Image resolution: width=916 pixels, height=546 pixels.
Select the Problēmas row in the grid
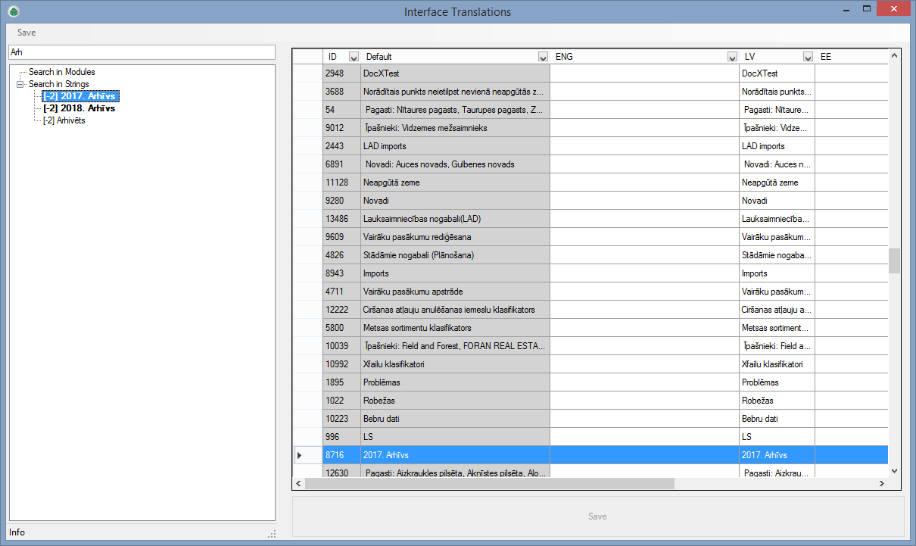coord(454,382)
